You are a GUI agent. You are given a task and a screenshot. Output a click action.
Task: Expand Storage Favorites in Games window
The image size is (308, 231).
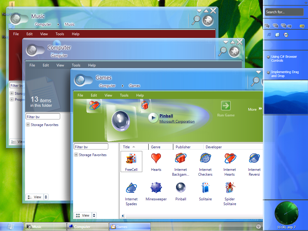76,155
